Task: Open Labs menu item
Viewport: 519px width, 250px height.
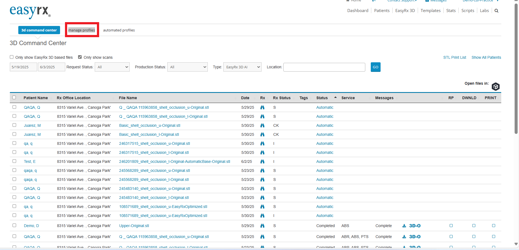Action: (x=484, y=11)
